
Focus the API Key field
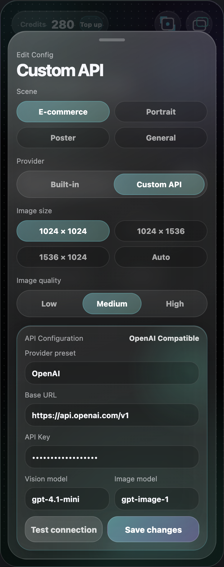(112, 457)
